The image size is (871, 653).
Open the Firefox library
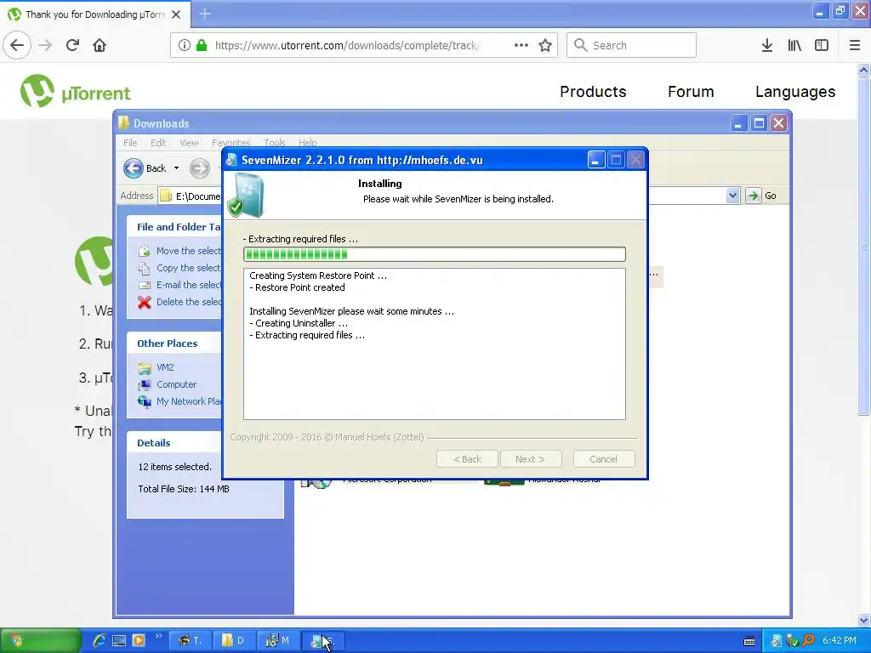[x=794, y=45]
